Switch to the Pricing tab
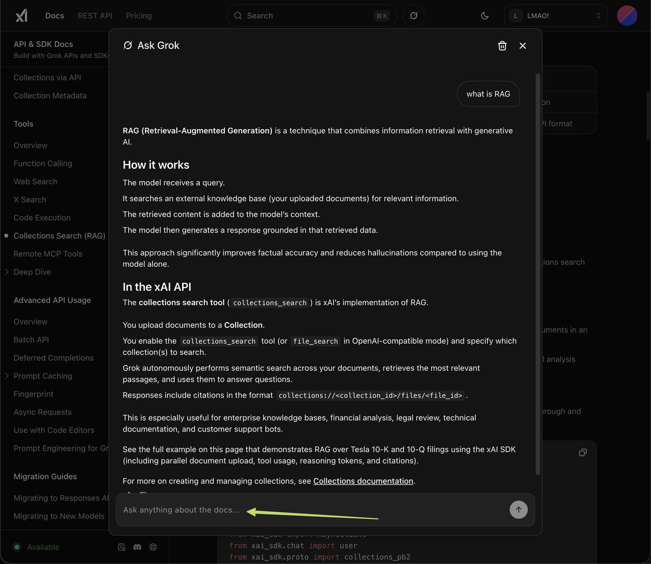Image resolution: width=651 pixels, height=564 pixels. click(x=139, y=16)
